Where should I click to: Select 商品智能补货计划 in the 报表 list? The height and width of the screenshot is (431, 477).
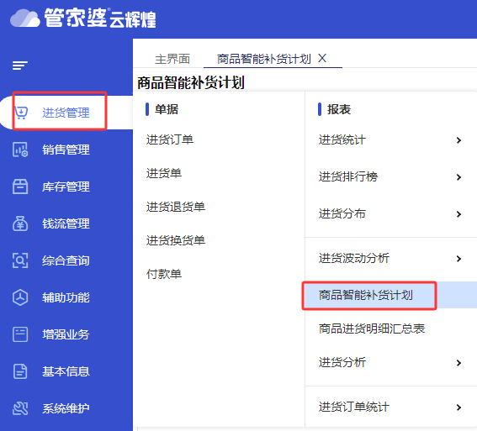pos(366,295)
